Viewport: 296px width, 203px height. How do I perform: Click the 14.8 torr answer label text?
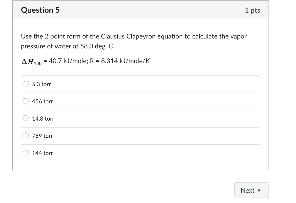click(42, 119)
